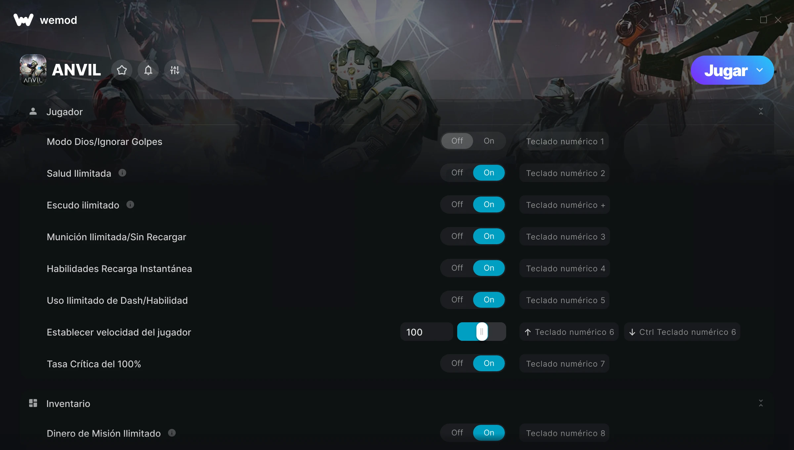Turn off Habilidades Recarga Instantánea

tap(457, 268)
